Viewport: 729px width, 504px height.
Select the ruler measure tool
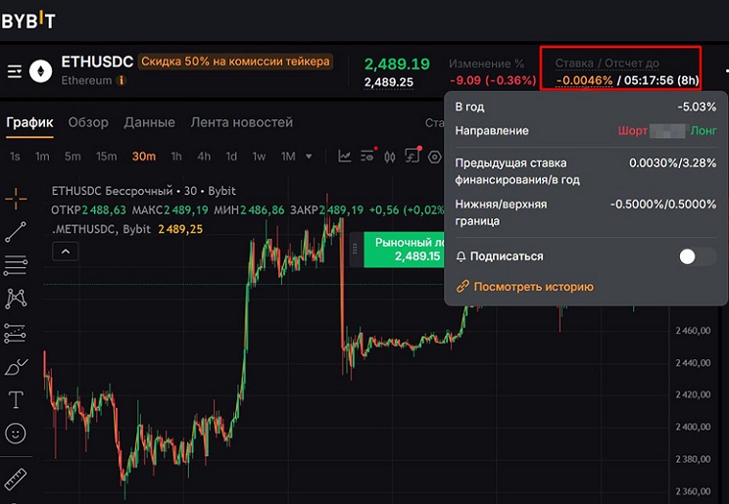tap(16, 479)
